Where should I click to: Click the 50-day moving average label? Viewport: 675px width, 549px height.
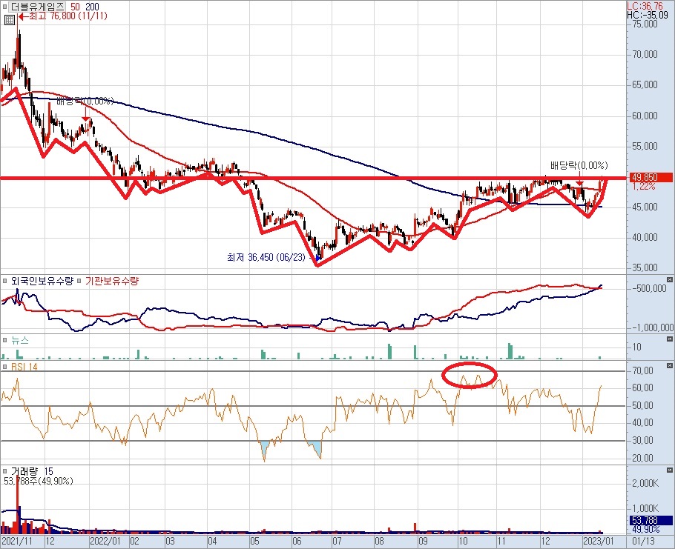coord(76,7)
